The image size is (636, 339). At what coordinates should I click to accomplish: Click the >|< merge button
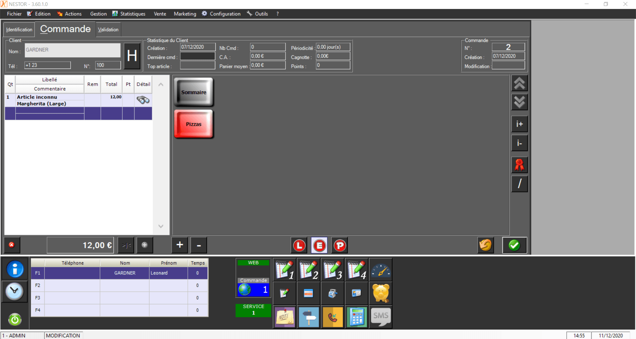126,245
